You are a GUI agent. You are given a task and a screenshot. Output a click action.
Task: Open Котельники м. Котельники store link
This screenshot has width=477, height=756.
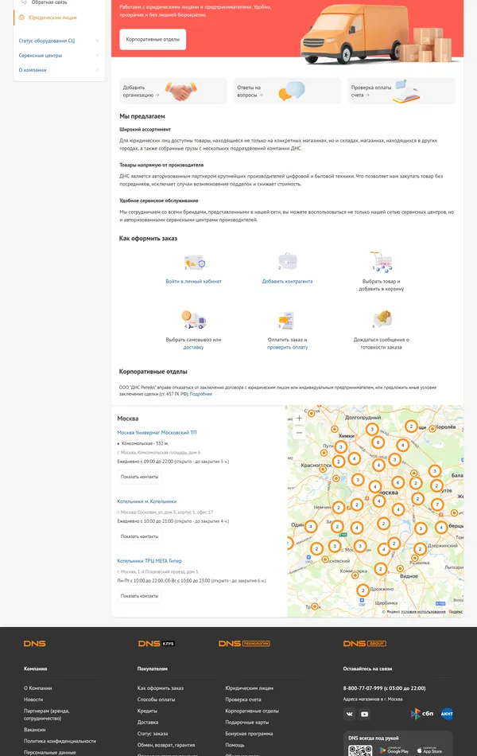pyautogui.click(x=147, y=501)
